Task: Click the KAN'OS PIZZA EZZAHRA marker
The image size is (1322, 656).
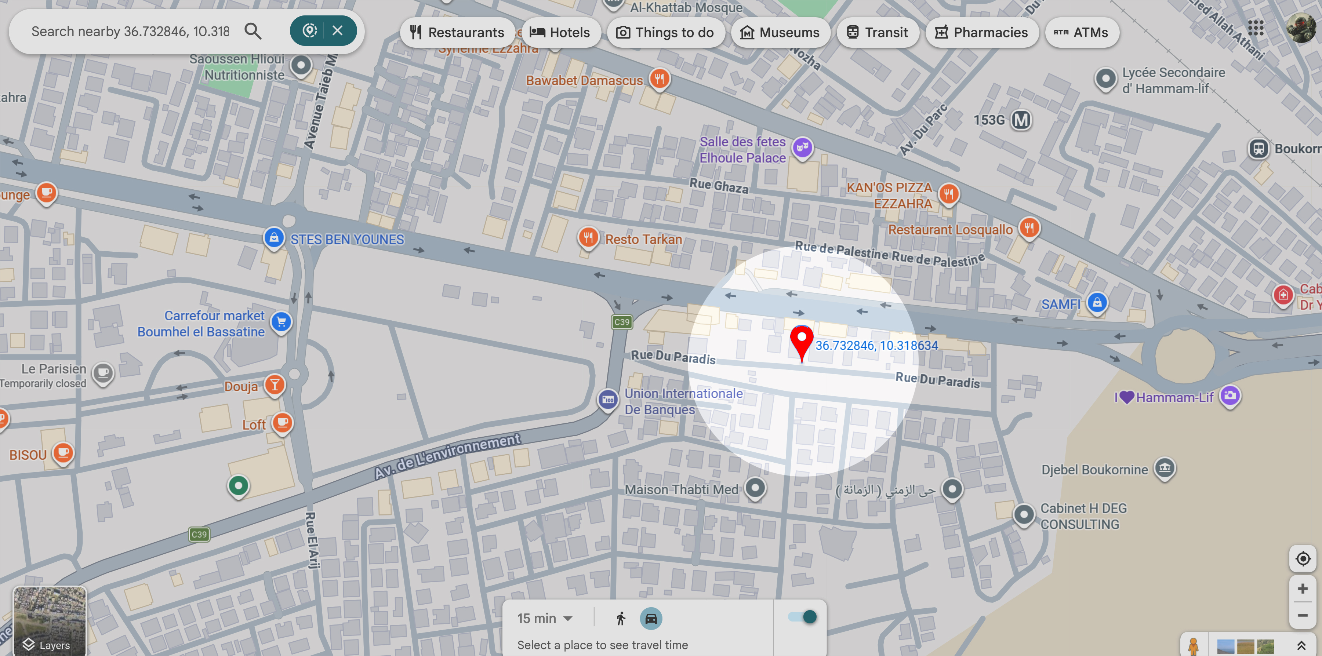Action: 949,195
